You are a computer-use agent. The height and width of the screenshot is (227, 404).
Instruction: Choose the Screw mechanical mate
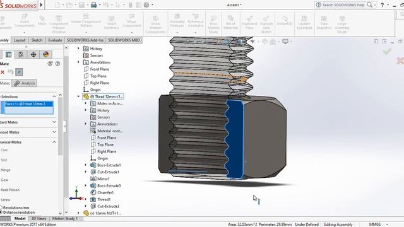[6, 200]
